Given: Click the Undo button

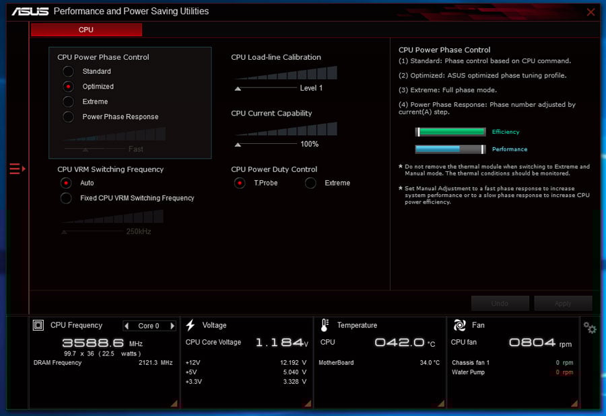Looking at the screenshot, I should (500, 304).
